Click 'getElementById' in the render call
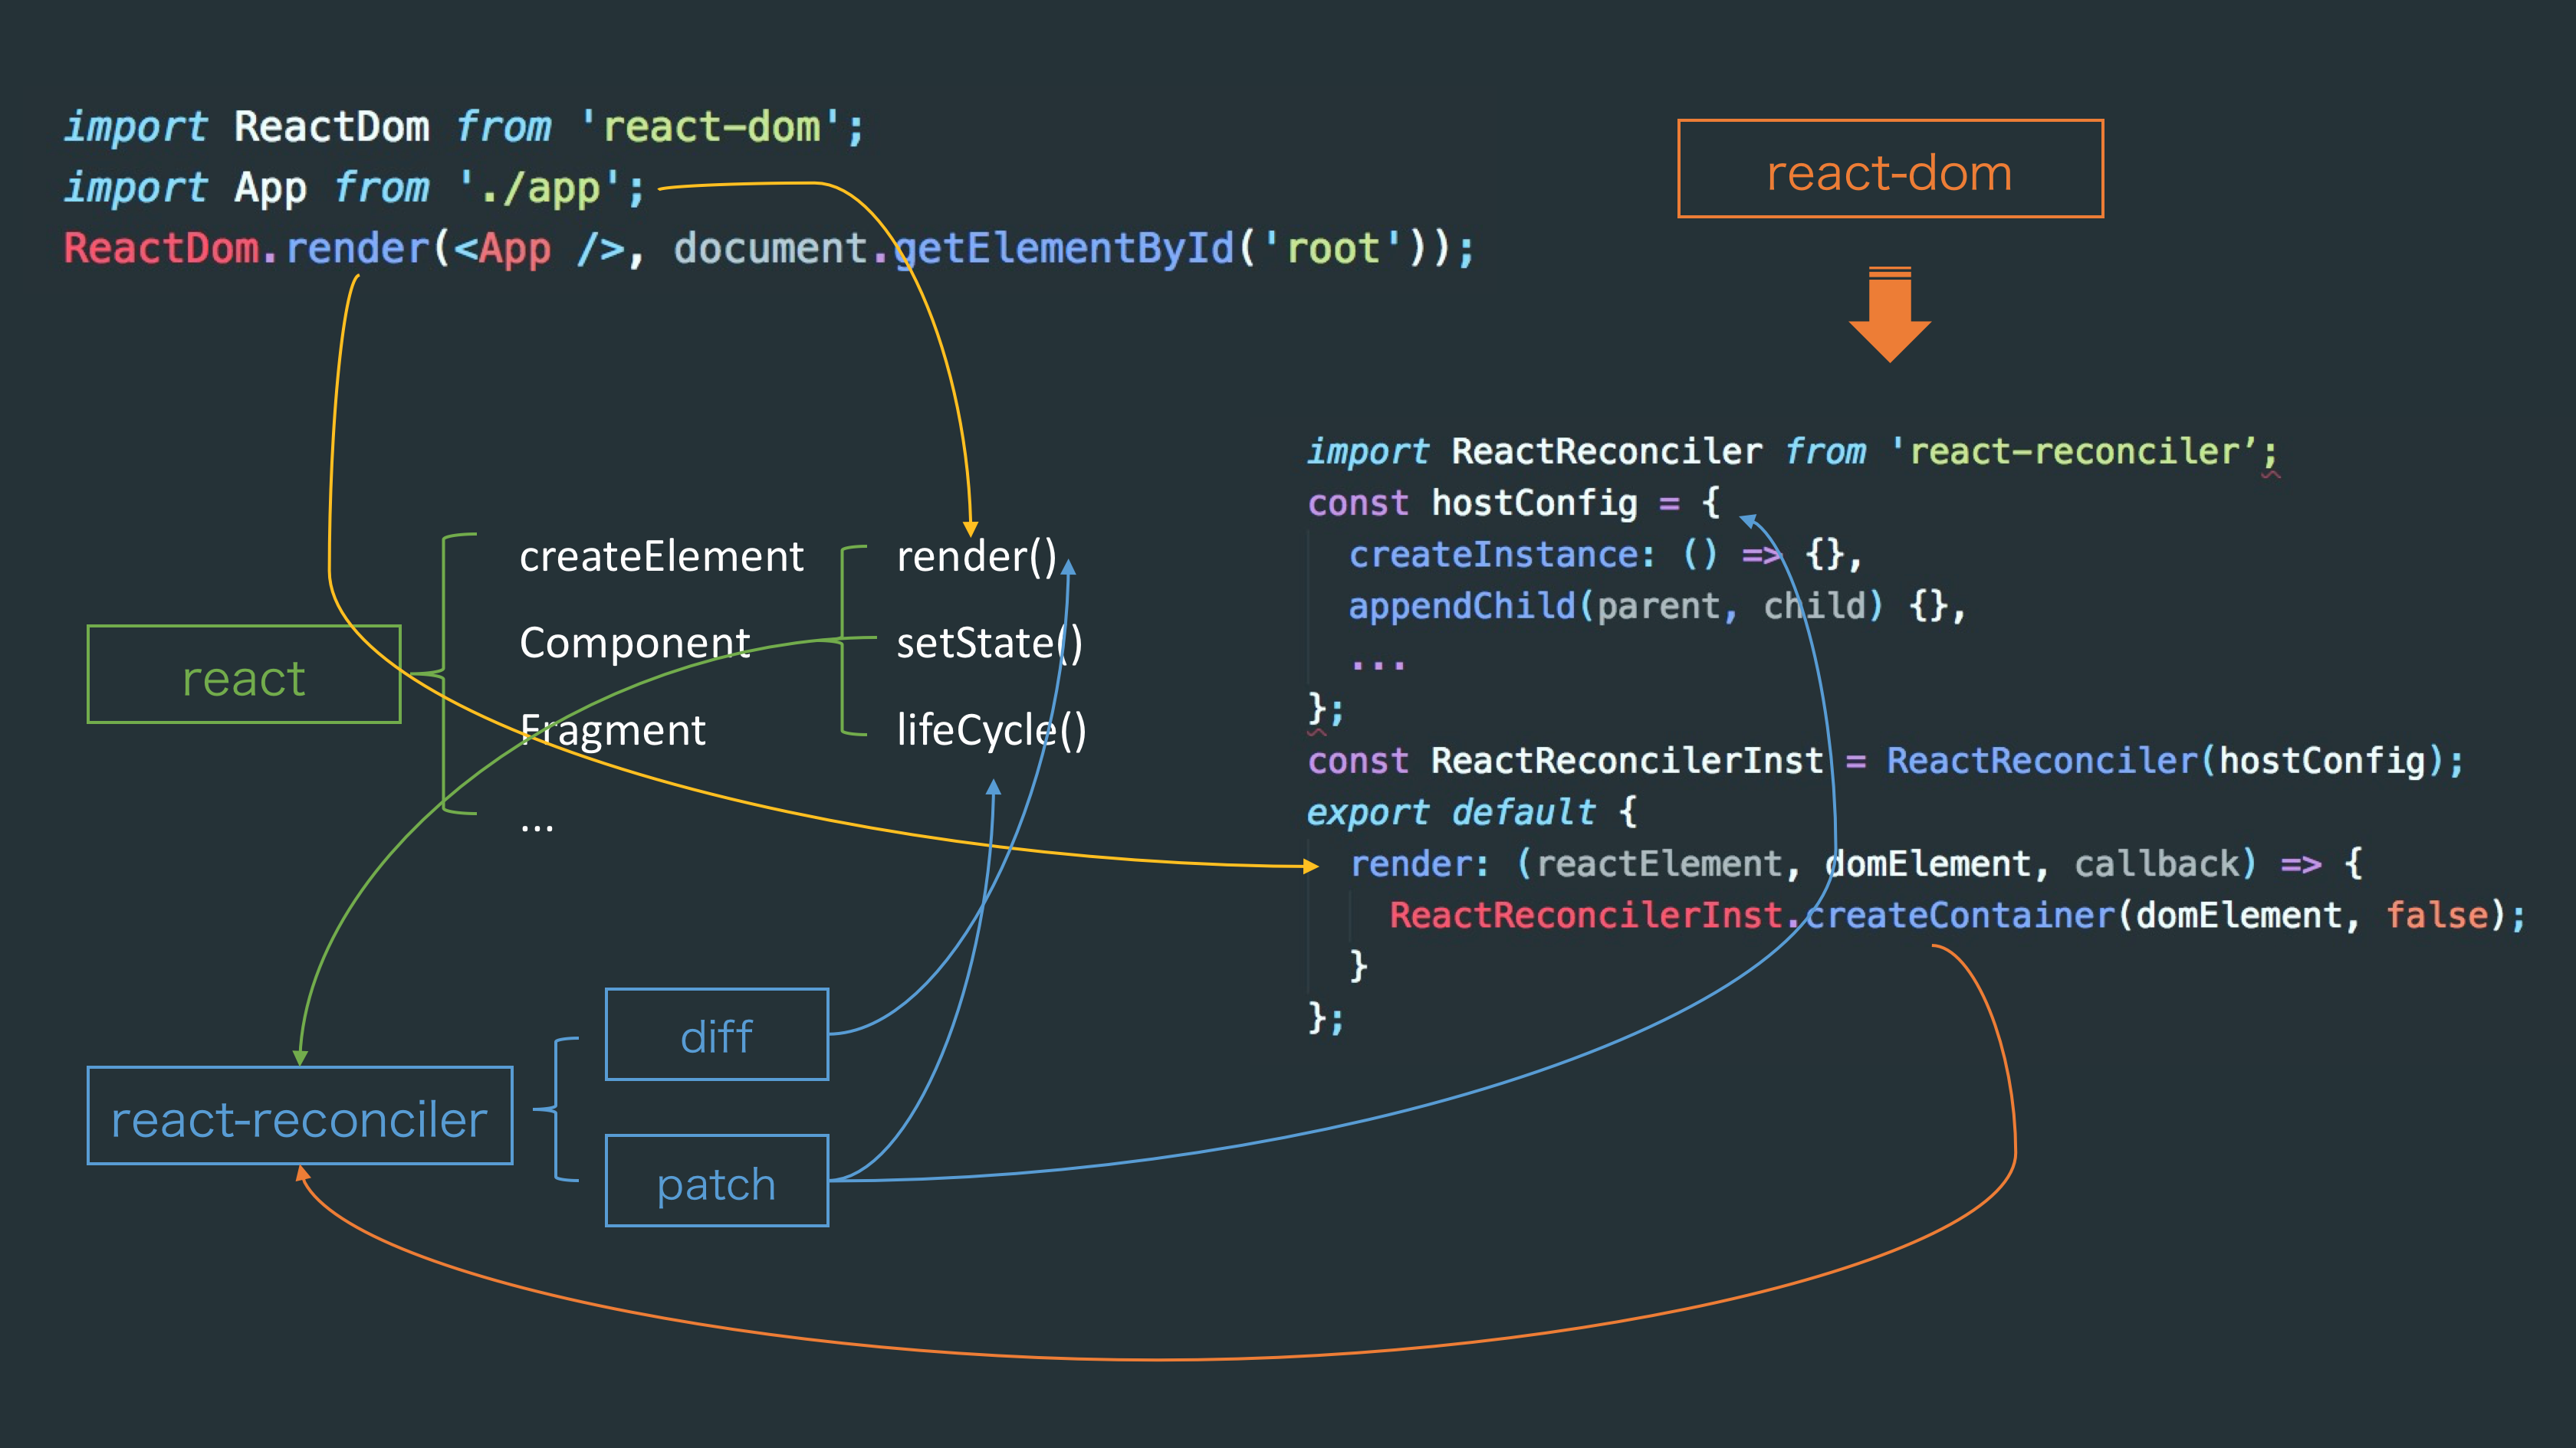Viewport: 2576px width, 1448px height. [x=1064, y=247]
